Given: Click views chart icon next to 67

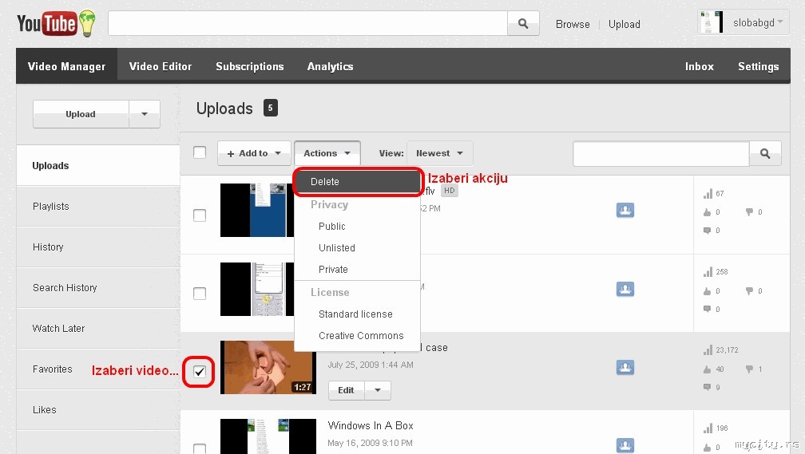Looking at the screenshot, I should [x=708, y=193].
